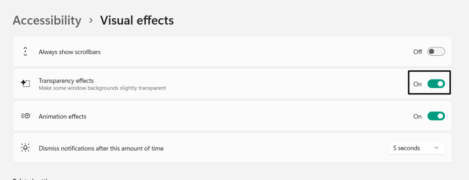This screenshot has height=180, width=469.
Task: Enable the Always show scrollbars toggle
Action: (436, 52)
